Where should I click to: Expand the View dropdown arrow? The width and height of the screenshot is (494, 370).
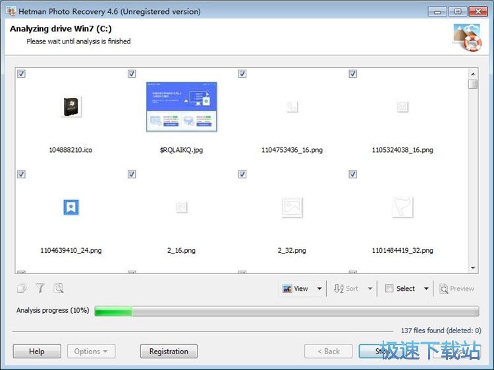point(319,288)
